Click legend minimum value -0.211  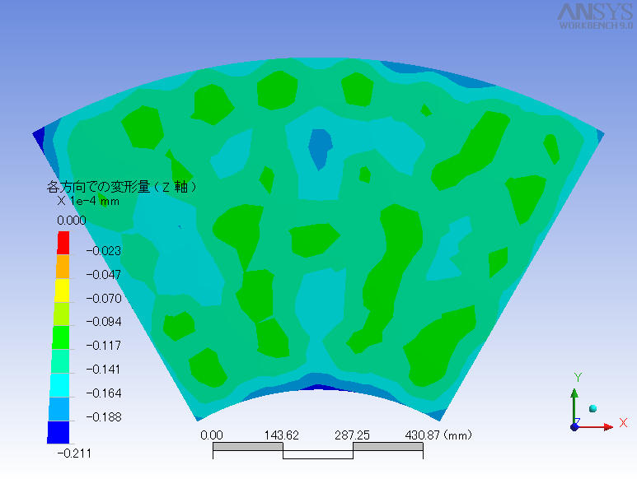point(74,453)
